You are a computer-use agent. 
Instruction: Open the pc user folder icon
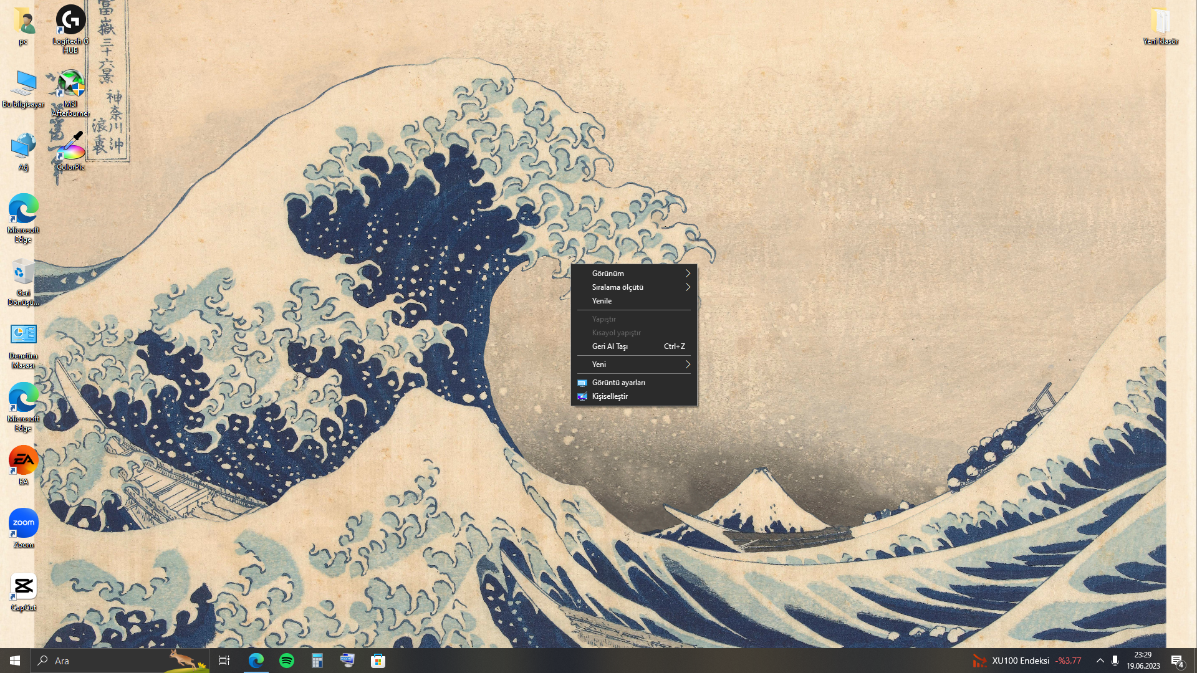tap(23, 25)
